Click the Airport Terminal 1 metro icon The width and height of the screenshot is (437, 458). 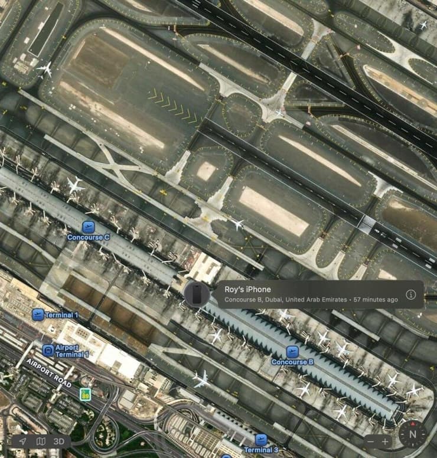click(48, 351)
